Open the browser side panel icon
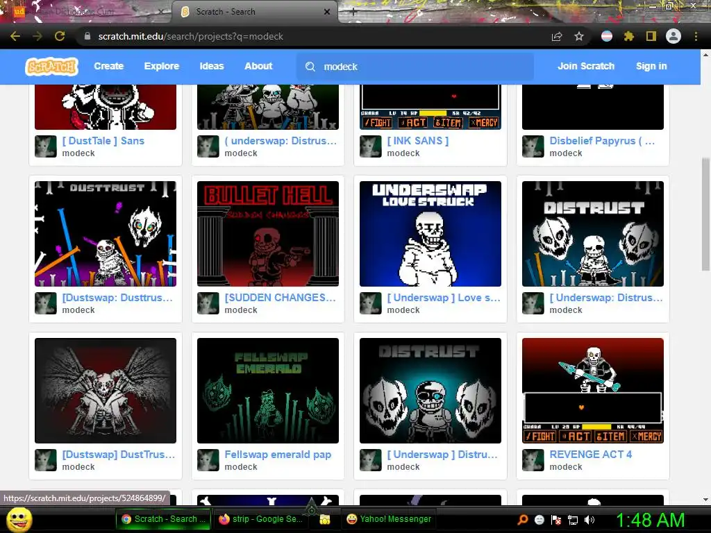 (x=651, y=36)
